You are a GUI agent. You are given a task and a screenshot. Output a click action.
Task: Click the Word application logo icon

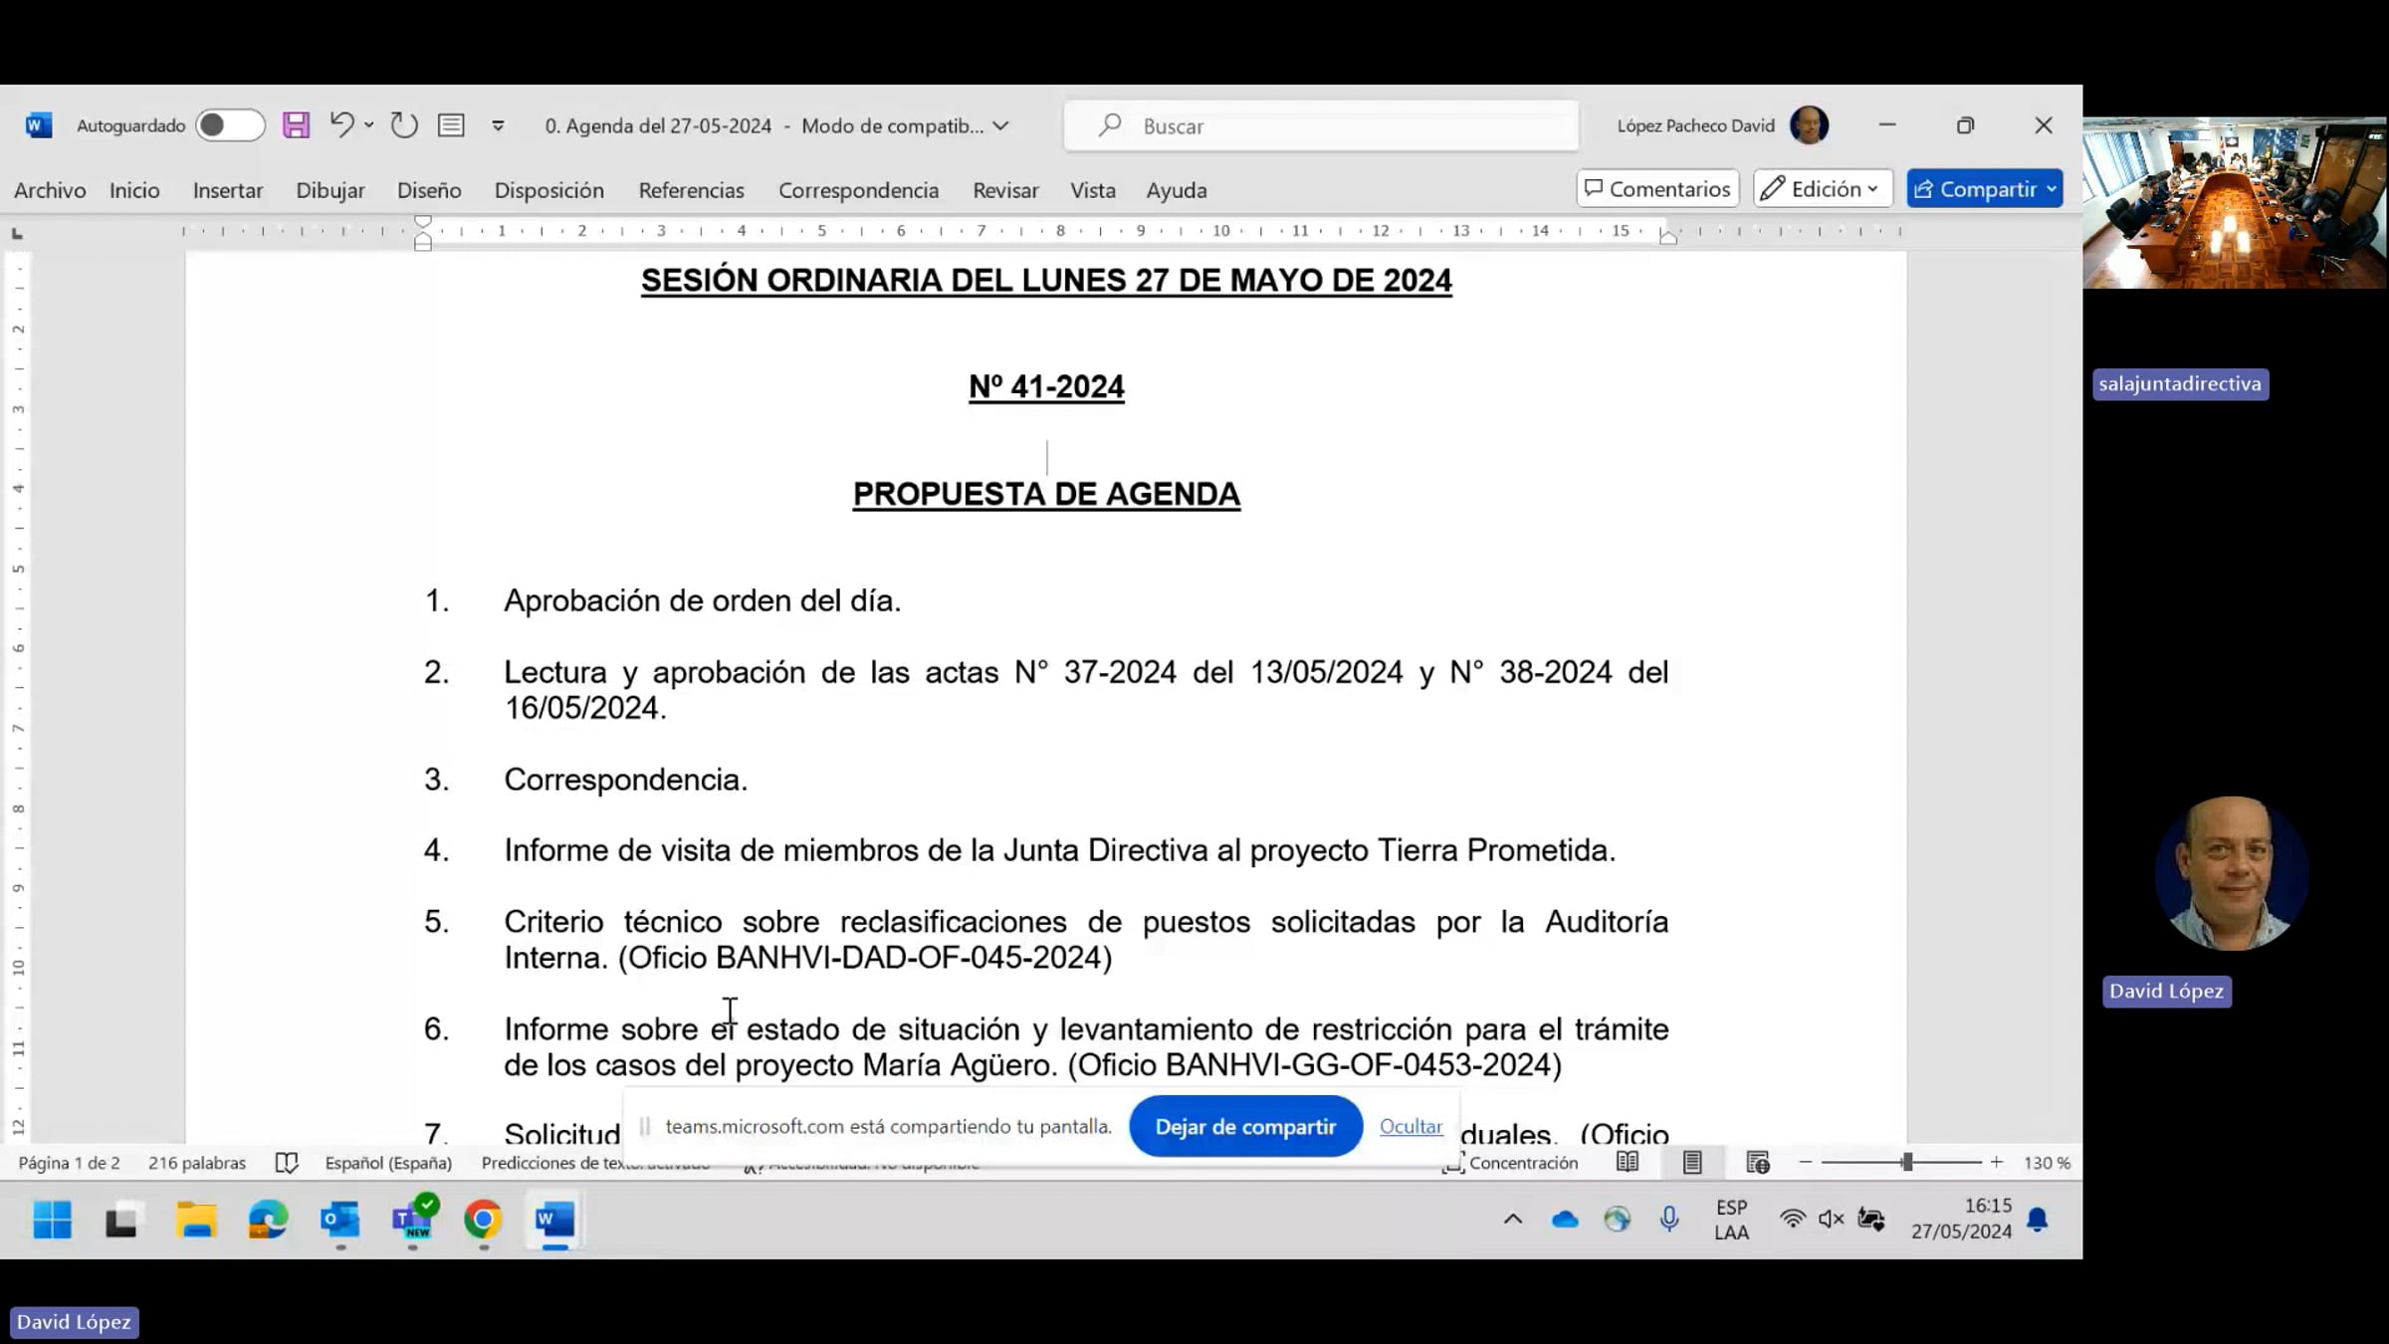click(39, 125)
